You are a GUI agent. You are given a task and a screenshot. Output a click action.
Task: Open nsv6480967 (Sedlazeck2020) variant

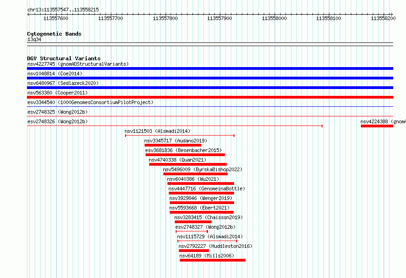[63, 83]
